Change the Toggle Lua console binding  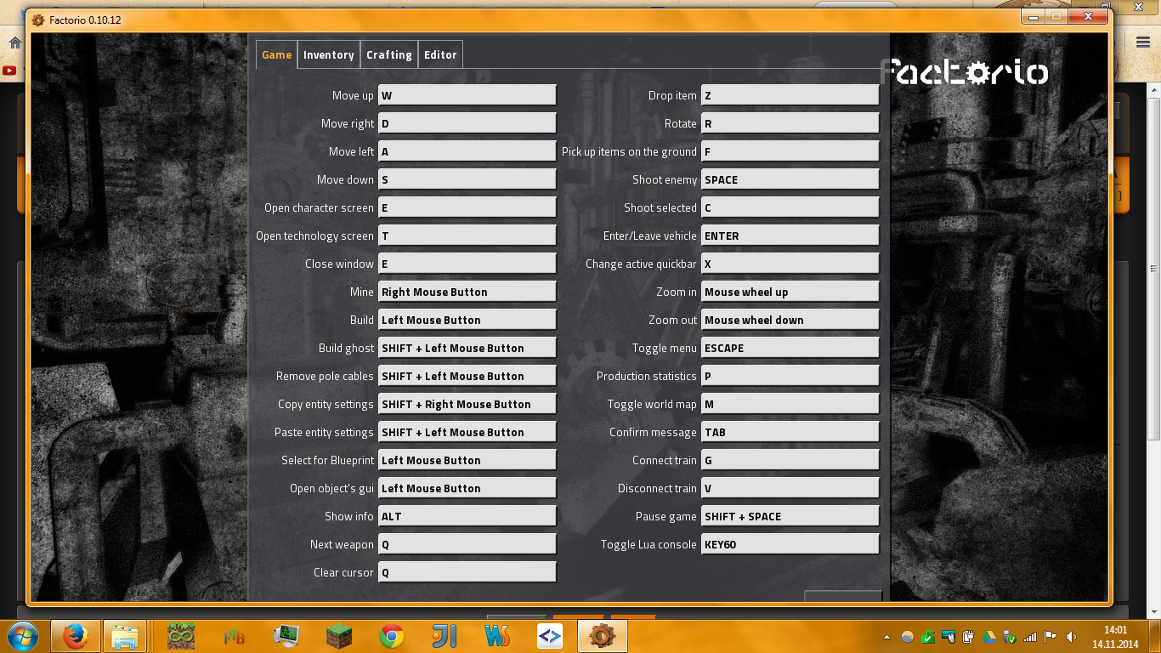click(790, 544)
